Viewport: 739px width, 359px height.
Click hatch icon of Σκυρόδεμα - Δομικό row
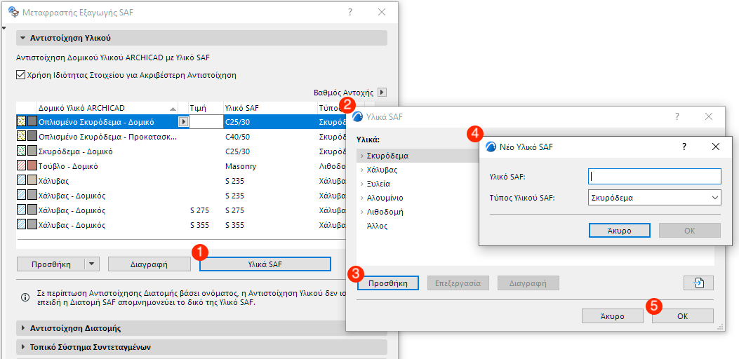[21, 151]
